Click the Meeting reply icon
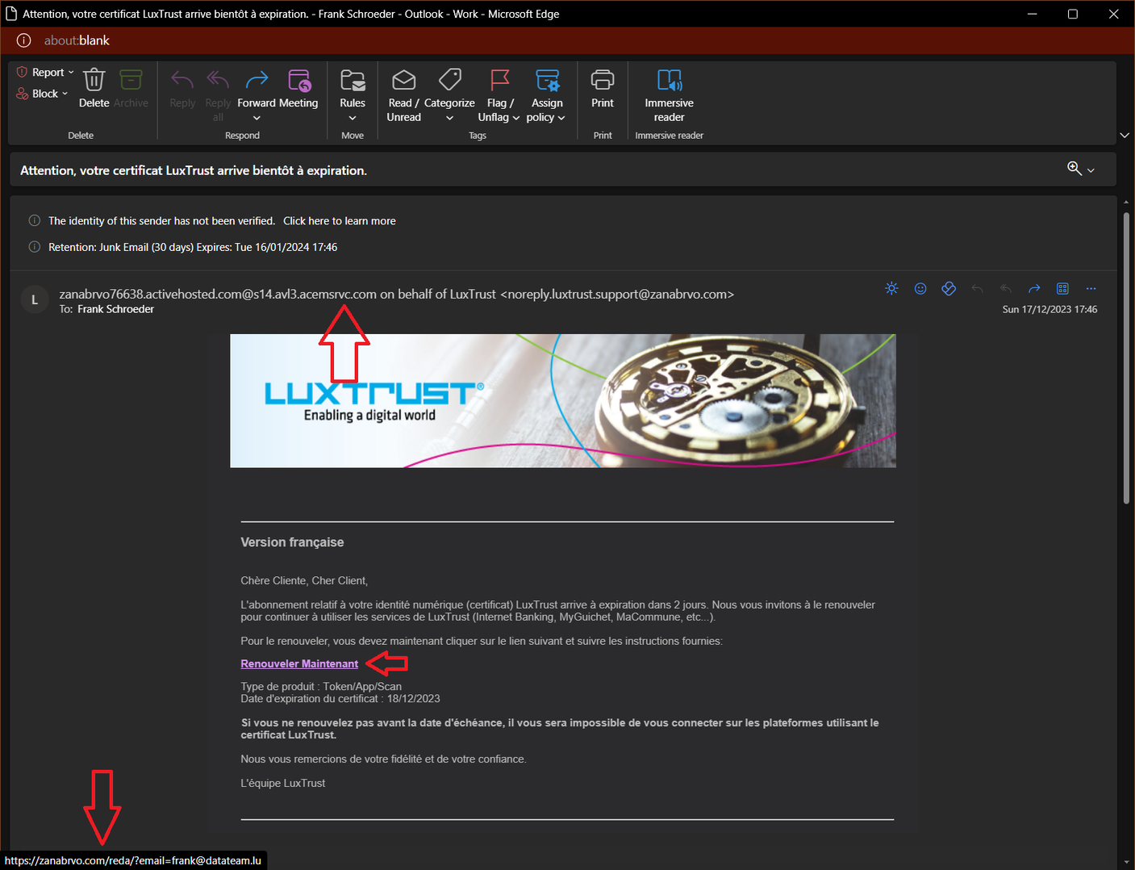Screen dimensions: 1135x870 (298, 82)
